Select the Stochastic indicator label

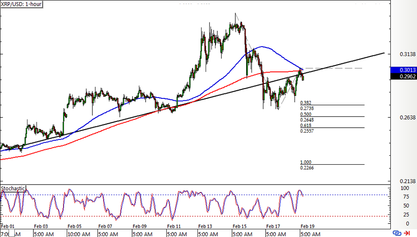[x=13, y=189]
